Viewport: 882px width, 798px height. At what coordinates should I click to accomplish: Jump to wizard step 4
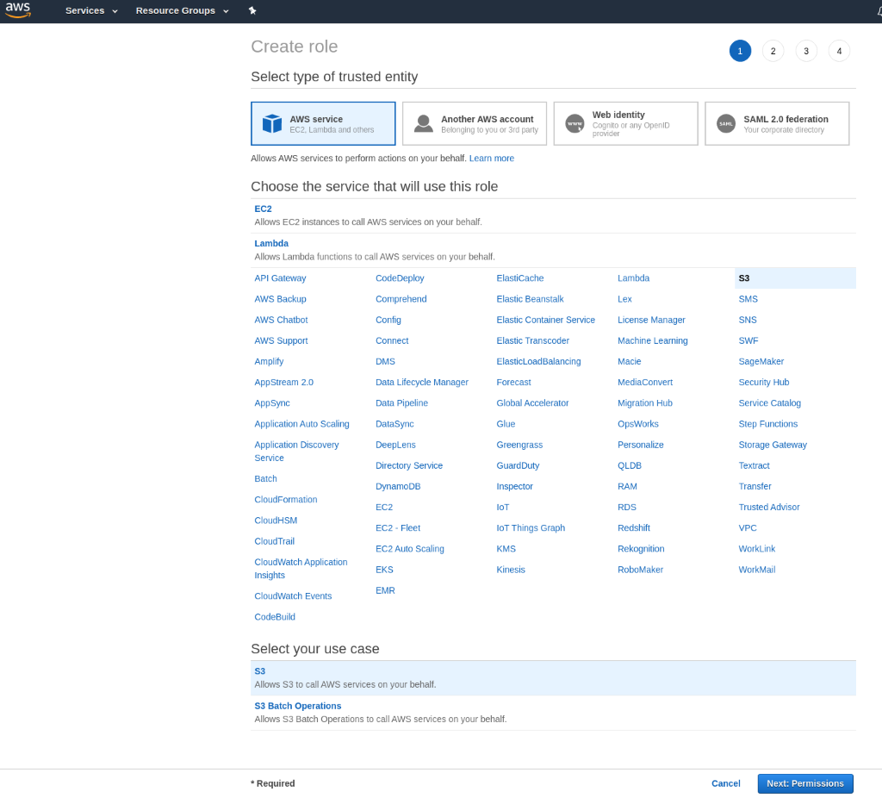tap(839, 51)
